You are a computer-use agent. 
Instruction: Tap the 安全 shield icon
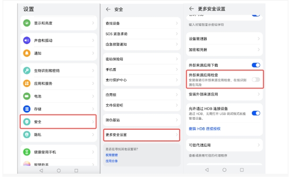[27, 122]
